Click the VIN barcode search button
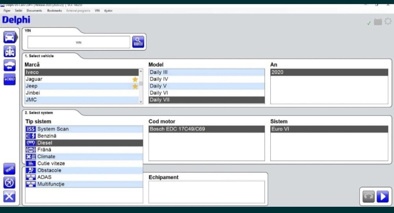This screenshot has width=394, height=213. [138, 42]
